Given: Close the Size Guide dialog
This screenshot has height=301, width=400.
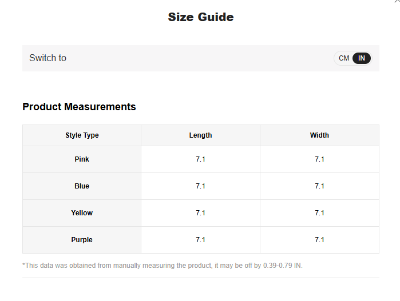Looking at the screenshot, I should [397, 2].
